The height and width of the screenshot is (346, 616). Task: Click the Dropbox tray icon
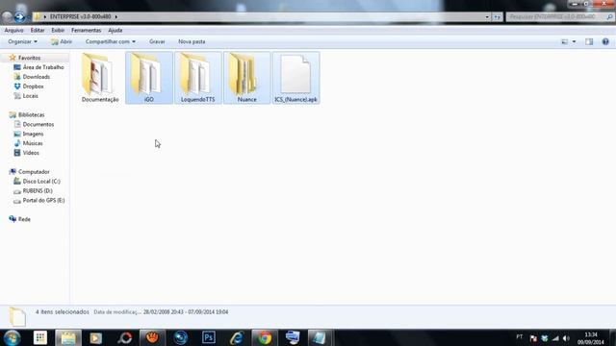click(x=545, y=338)
